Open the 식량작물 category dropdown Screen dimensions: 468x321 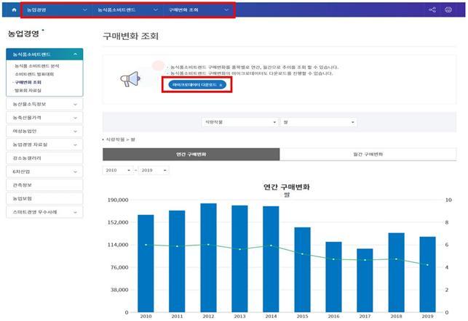pos(239,123)
